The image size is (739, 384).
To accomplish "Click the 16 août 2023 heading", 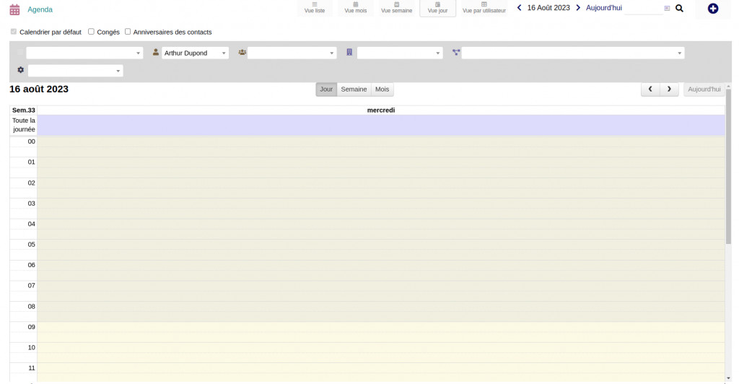I will point(39,89).
